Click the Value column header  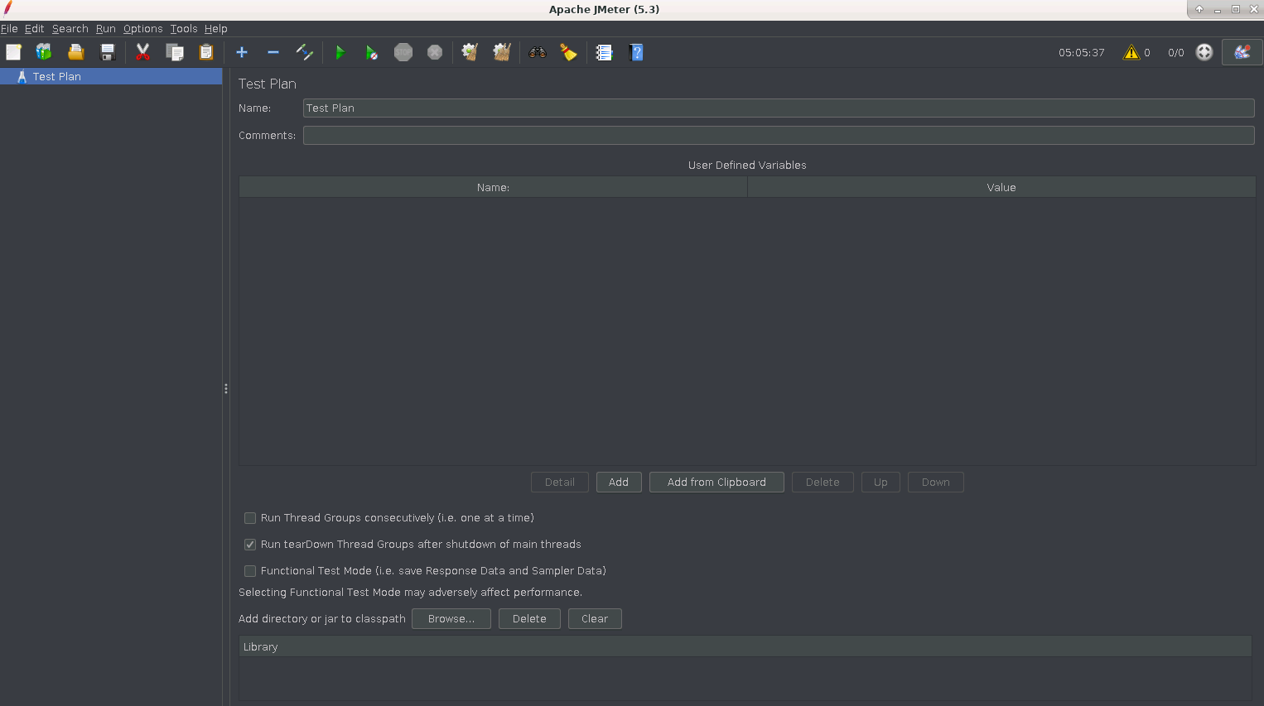[1001, 188]
